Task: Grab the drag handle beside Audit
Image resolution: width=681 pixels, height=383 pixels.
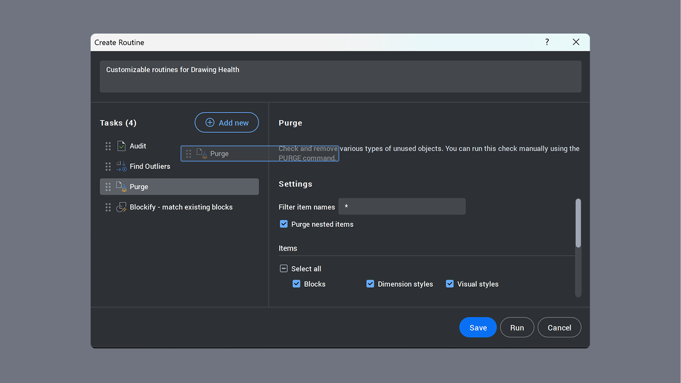Action: (108, 146)
